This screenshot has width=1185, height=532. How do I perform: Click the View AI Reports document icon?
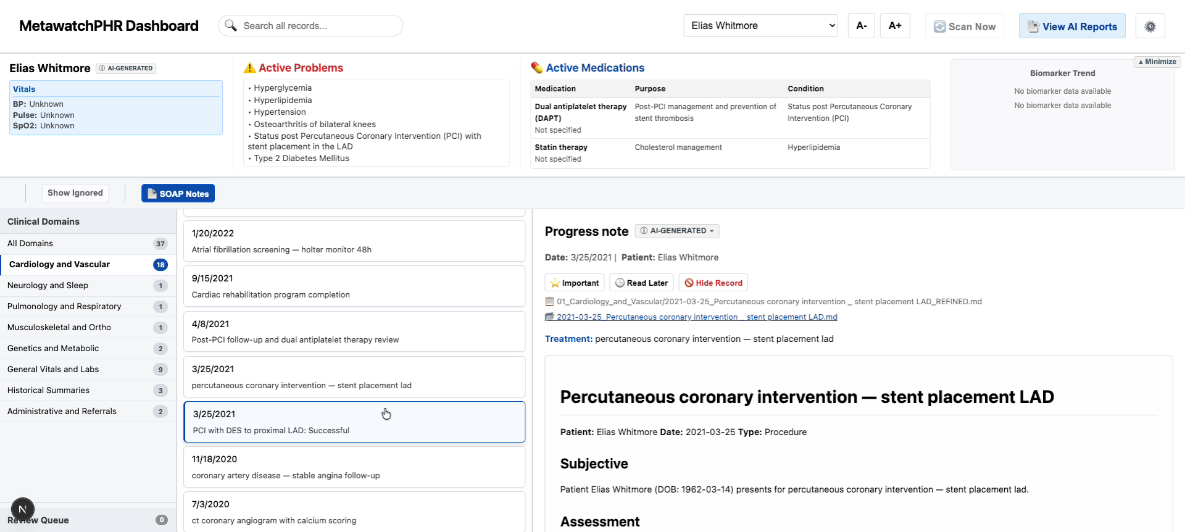(x=1033, y=27)
